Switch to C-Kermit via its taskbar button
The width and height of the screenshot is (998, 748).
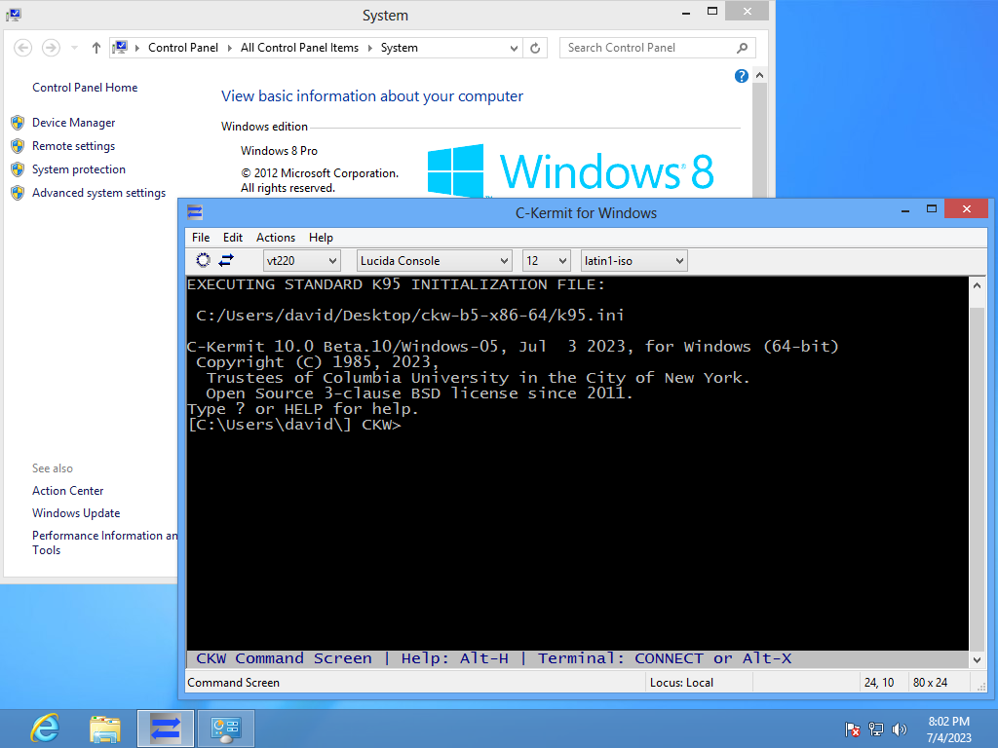[166, 729]
